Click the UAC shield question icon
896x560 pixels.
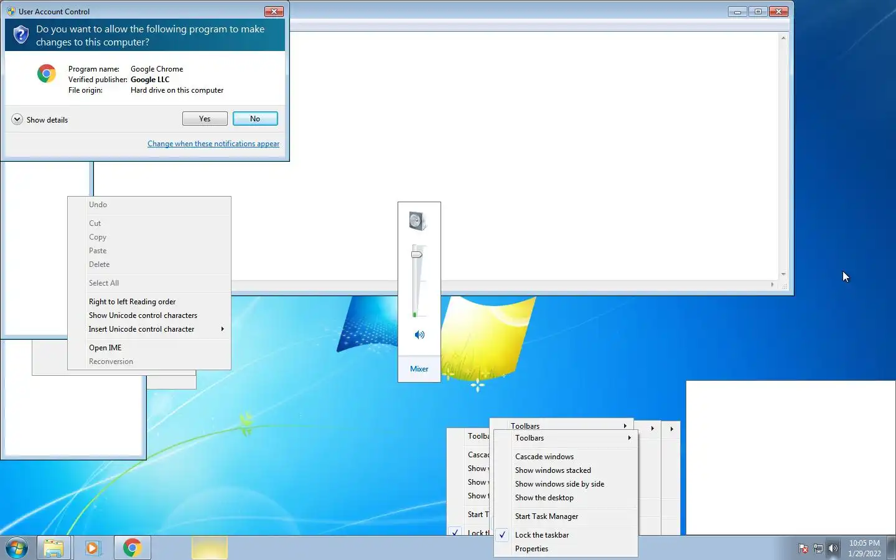pos(21,35)
